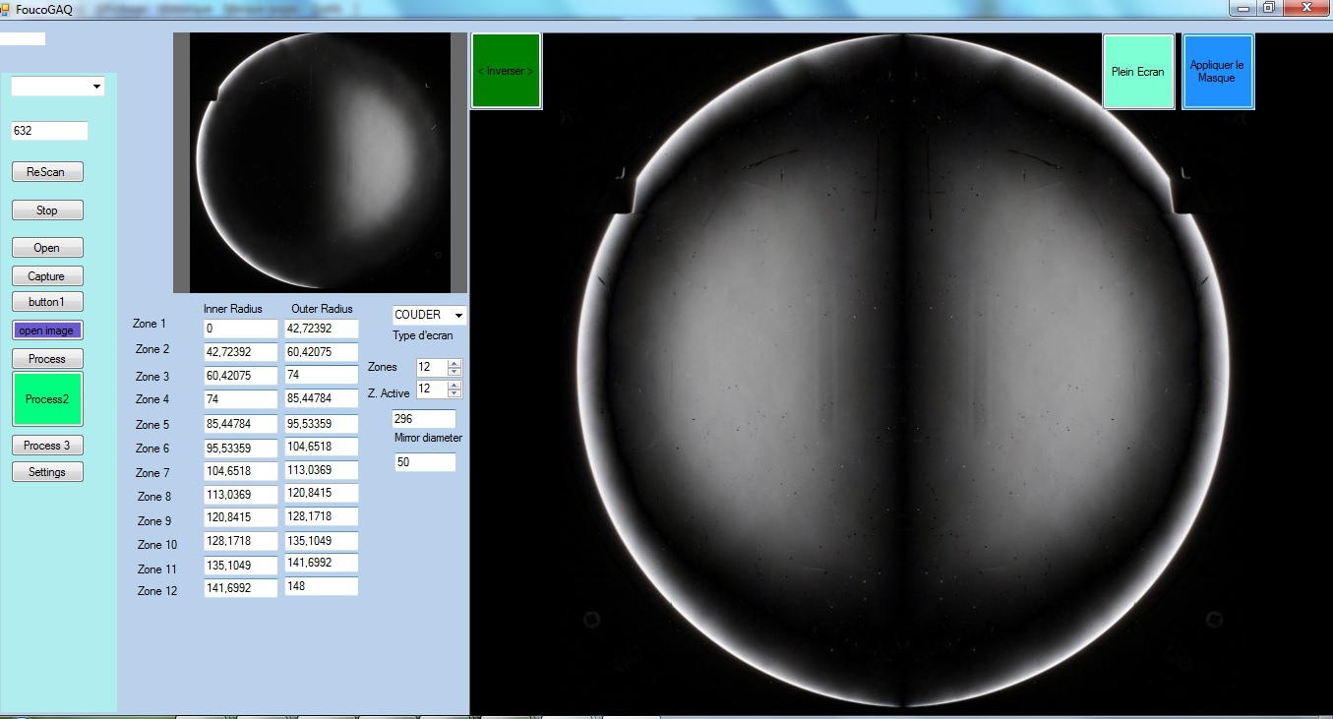Click the green Inverser button
Viewport: 1333px width, 719px height.
(507, 71)
